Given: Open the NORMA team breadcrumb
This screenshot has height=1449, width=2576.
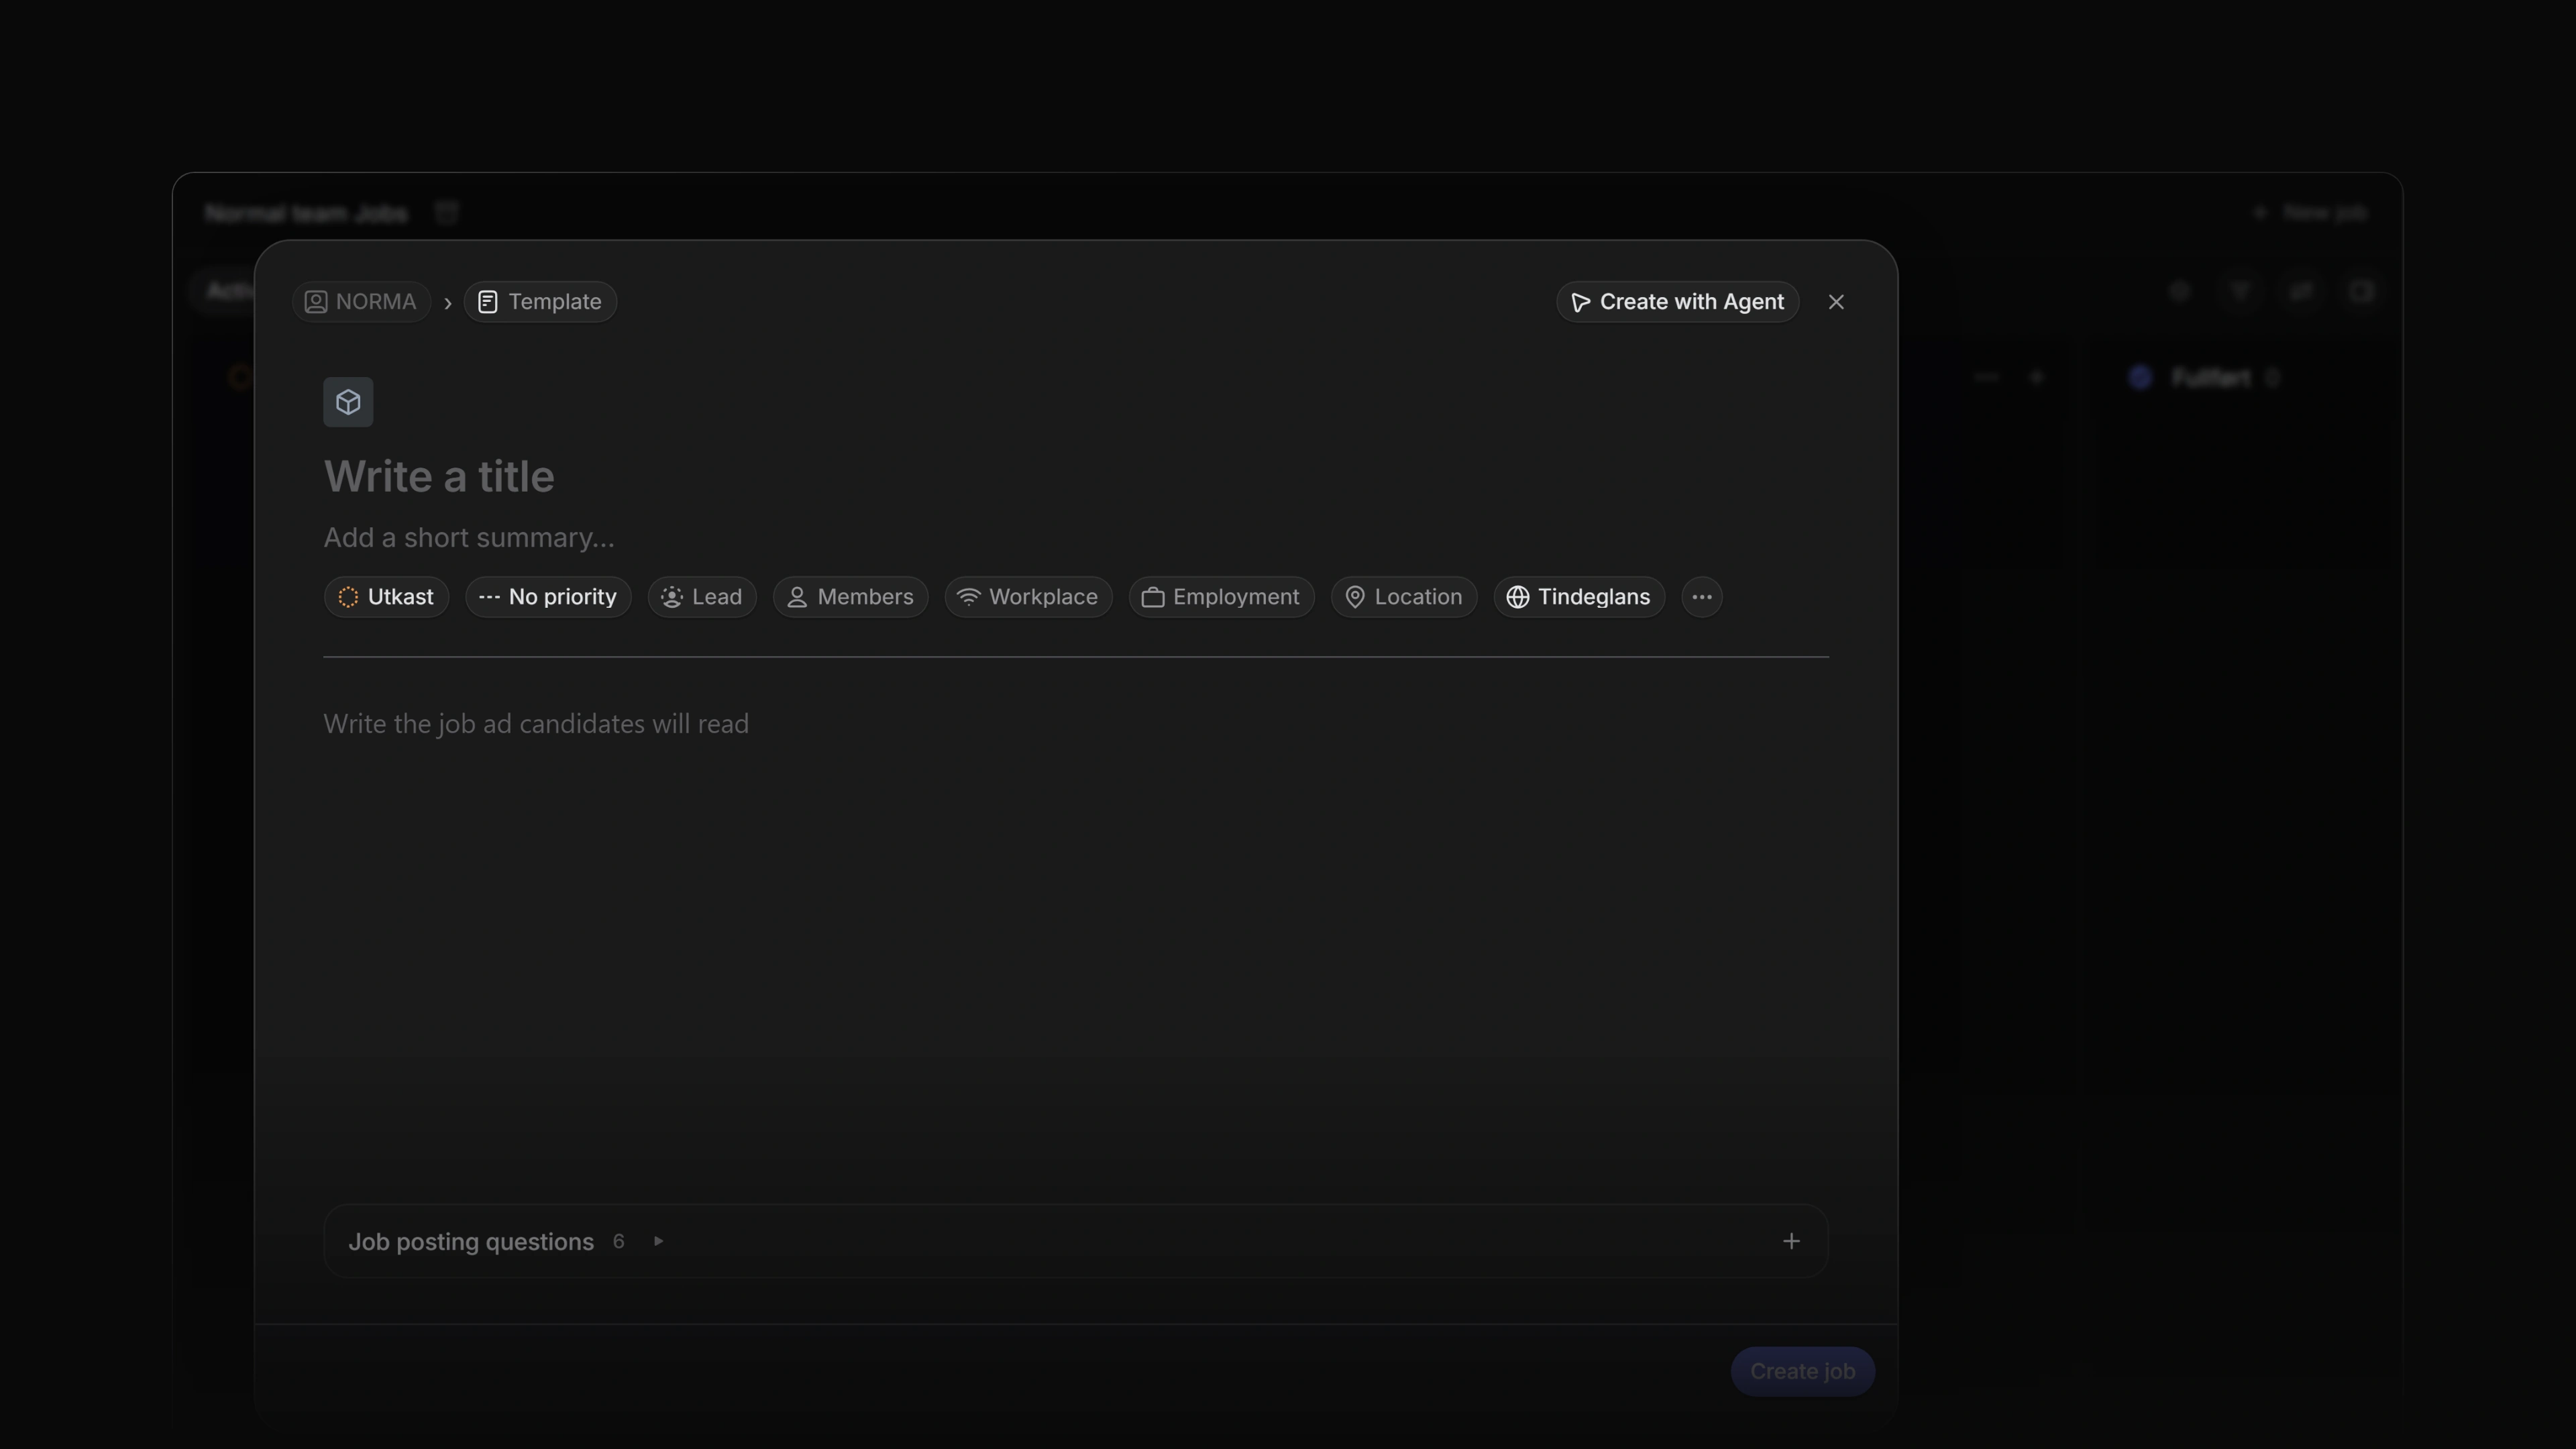Looking at the screenshot, I should pyautogui.click(x=361, y=302).
